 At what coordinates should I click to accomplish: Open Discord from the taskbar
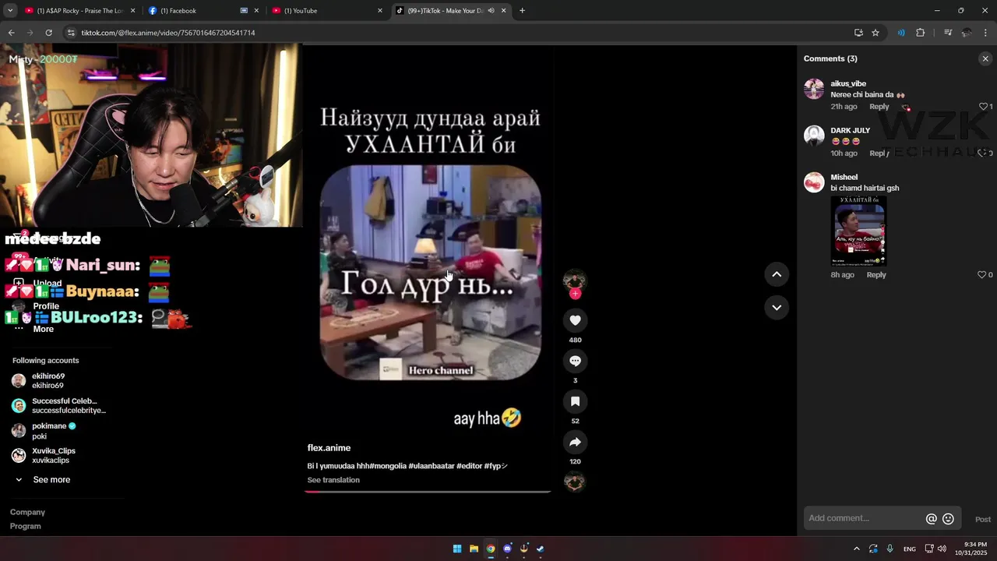508,549
